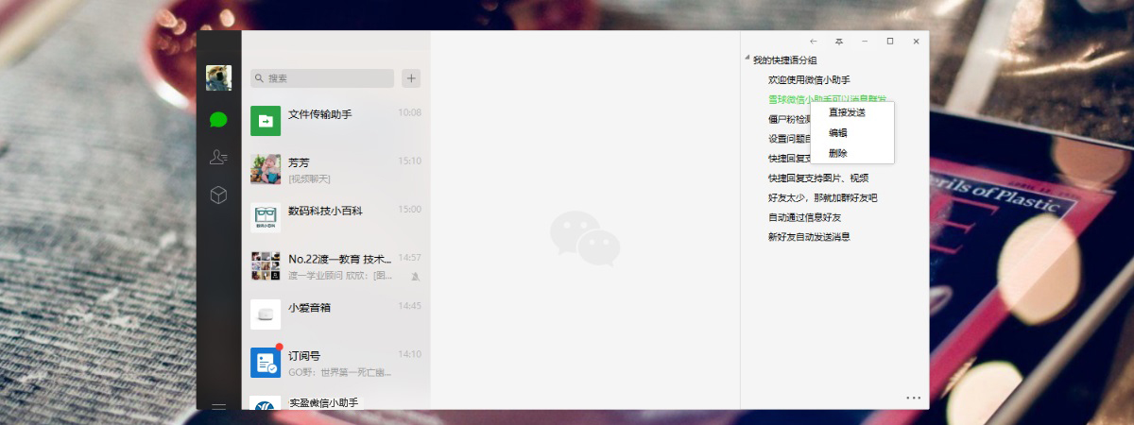1134x425 pixels.
Task: Open the 订阅号 subscriptions entry
Action: pyautogui.click(x=336, y=364)
